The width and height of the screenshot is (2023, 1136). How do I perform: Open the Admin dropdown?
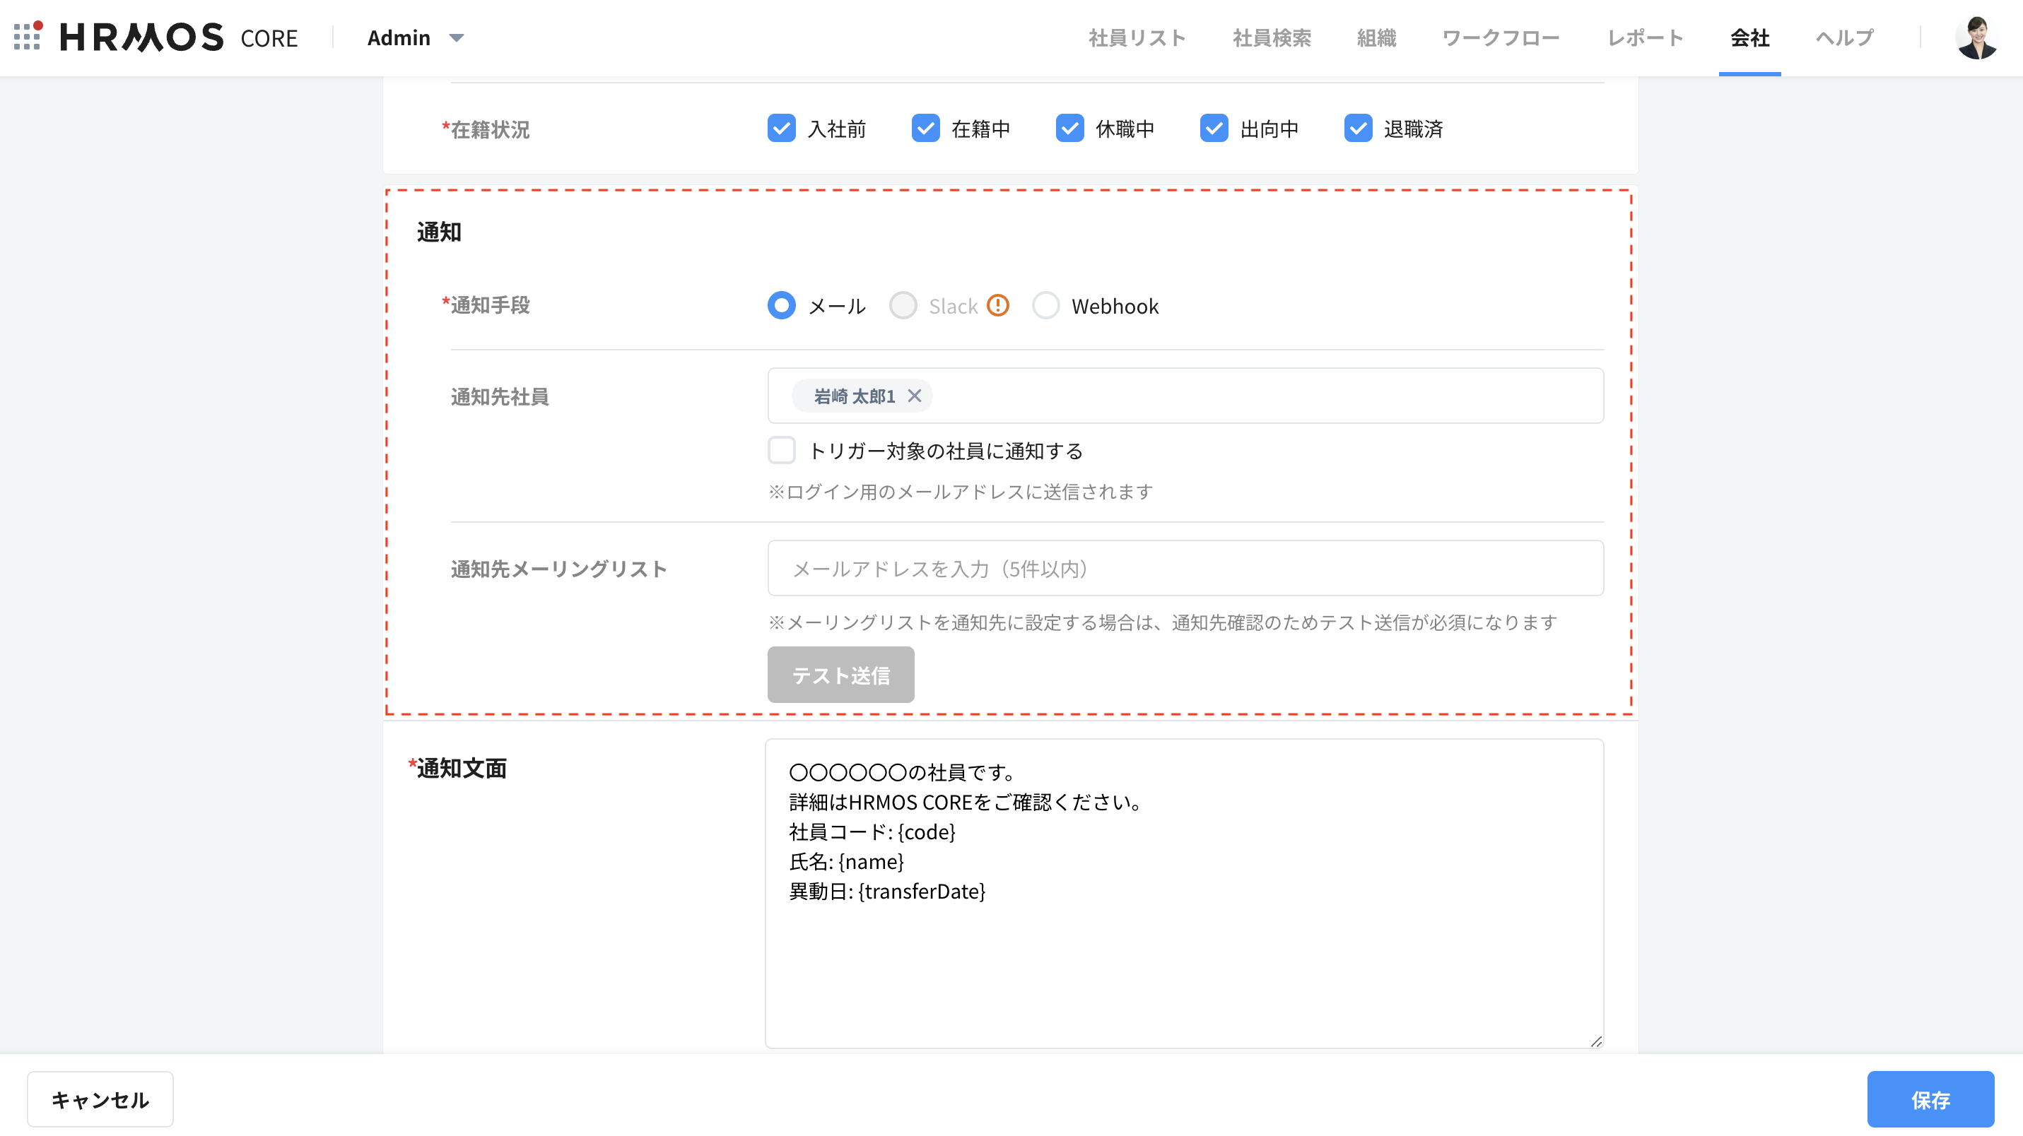tap(415, 37)
